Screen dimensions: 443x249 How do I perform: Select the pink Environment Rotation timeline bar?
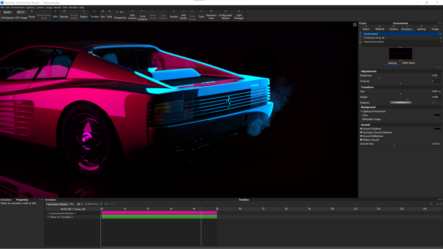tap(159, 213)
